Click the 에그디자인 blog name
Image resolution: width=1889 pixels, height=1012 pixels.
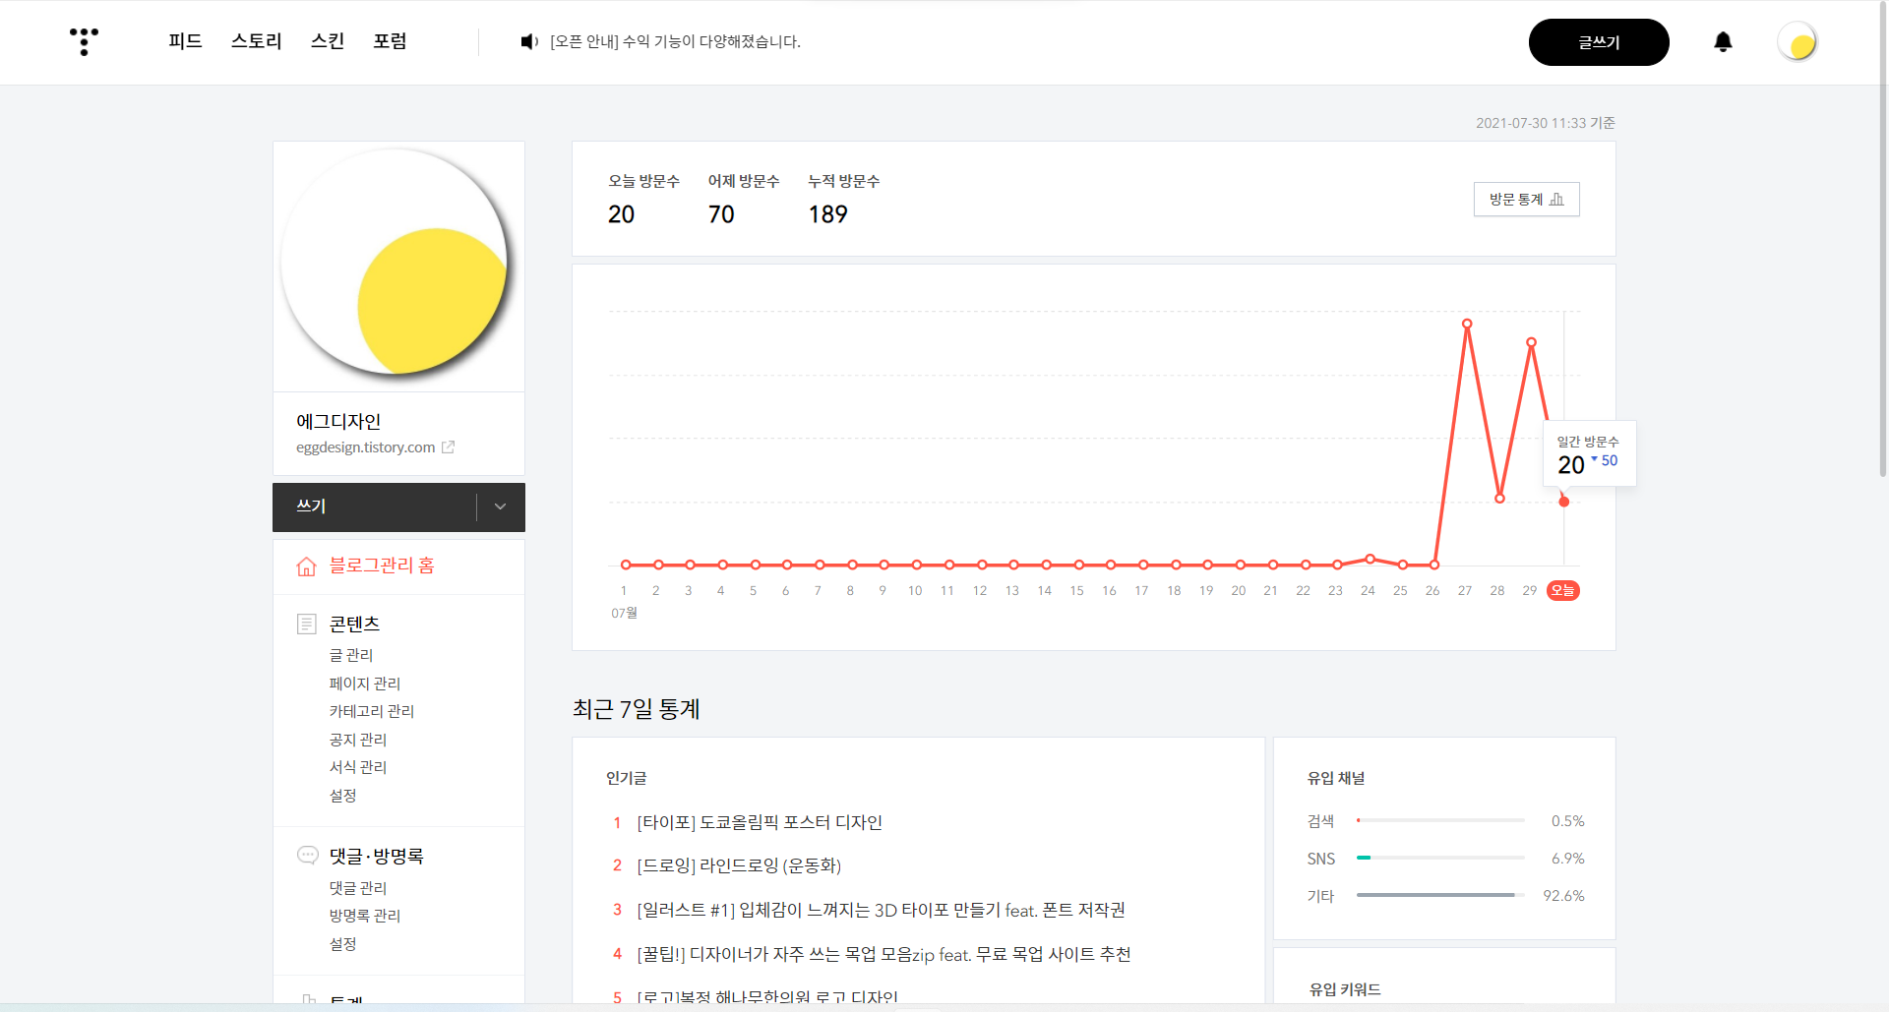pyautogui.click(x=338, y=421)
